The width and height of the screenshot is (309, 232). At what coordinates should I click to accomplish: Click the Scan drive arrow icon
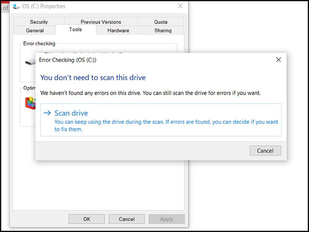coord(47,113)
